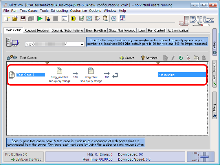The width and height of the screenshot is (220, 165).
Task: Open the Test Cases menu
Action: (x=29, y=11)
